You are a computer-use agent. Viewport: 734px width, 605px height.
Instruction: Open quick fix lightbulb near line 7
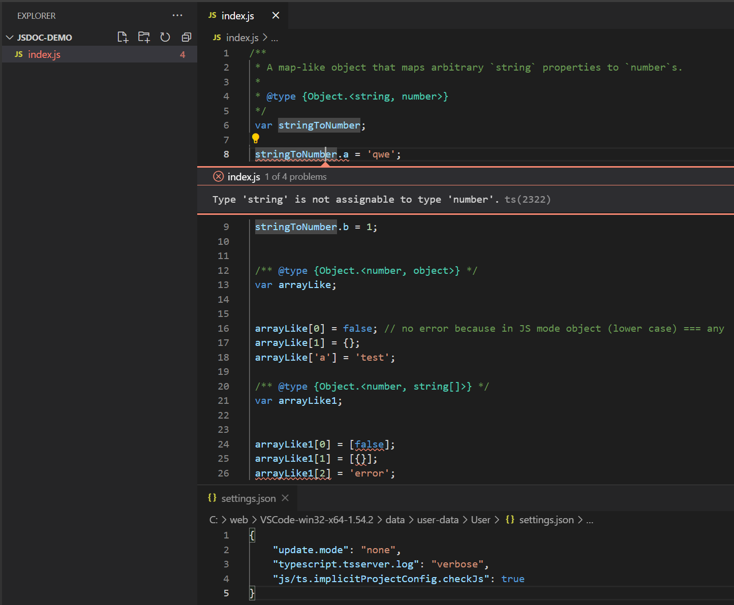pos(256,138)
